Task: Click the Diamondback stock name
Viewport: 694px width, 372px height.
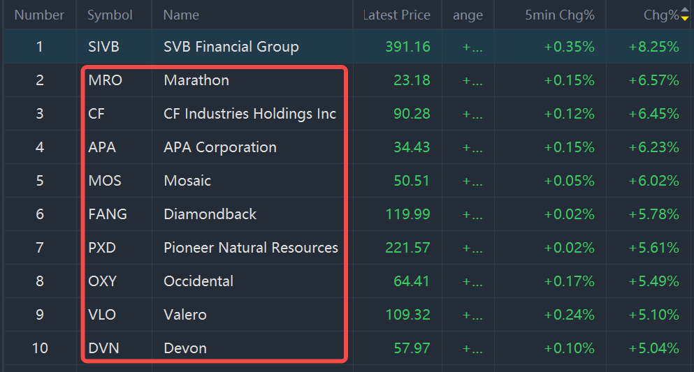Action: 210,214
